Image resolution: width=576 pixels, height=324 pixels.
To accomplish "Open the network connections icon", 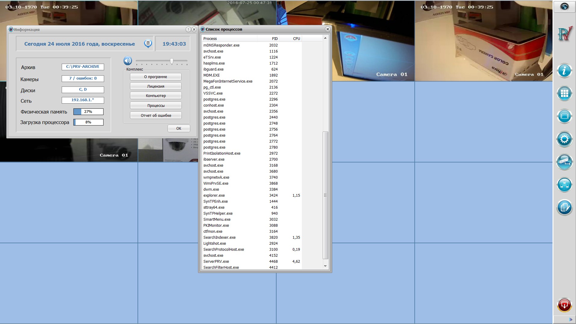I will pyautogui.click(x=564, y=185).
